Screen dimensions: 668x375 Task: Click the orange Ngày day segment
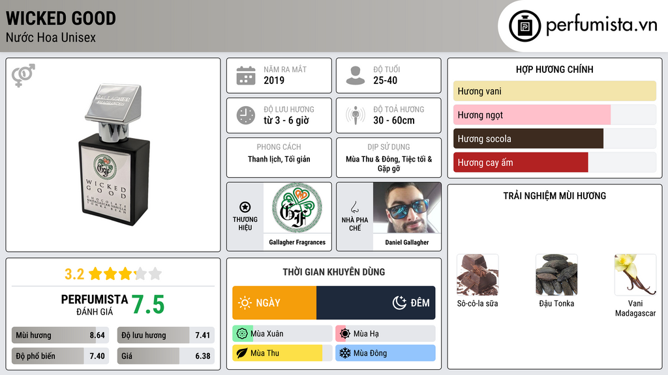[275, 303]
